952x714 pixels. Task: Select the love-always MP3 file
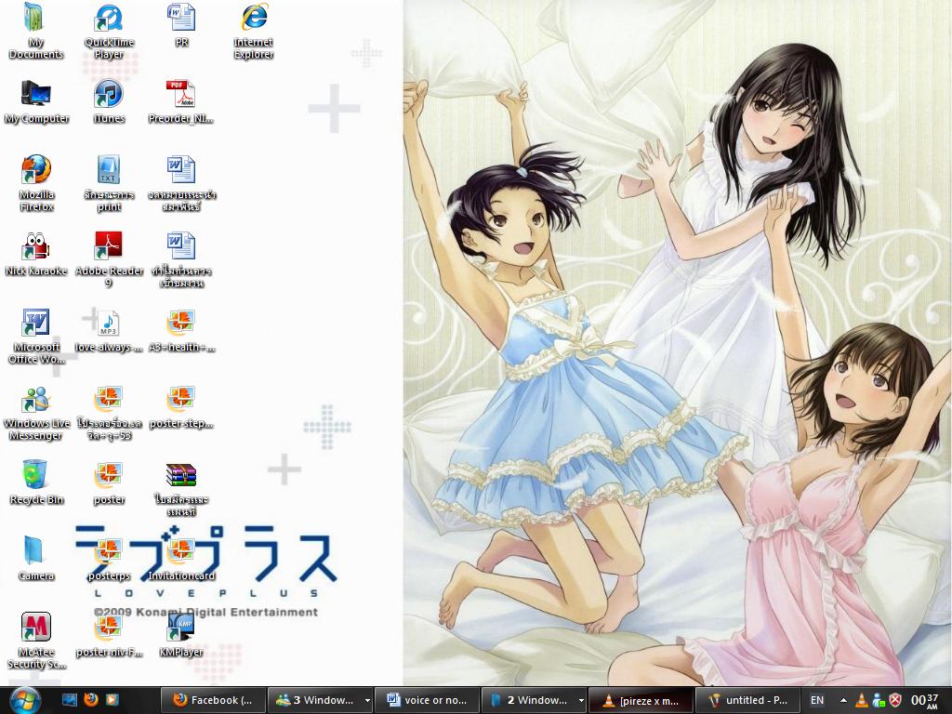pyautogui.click(x=109, y=330)
